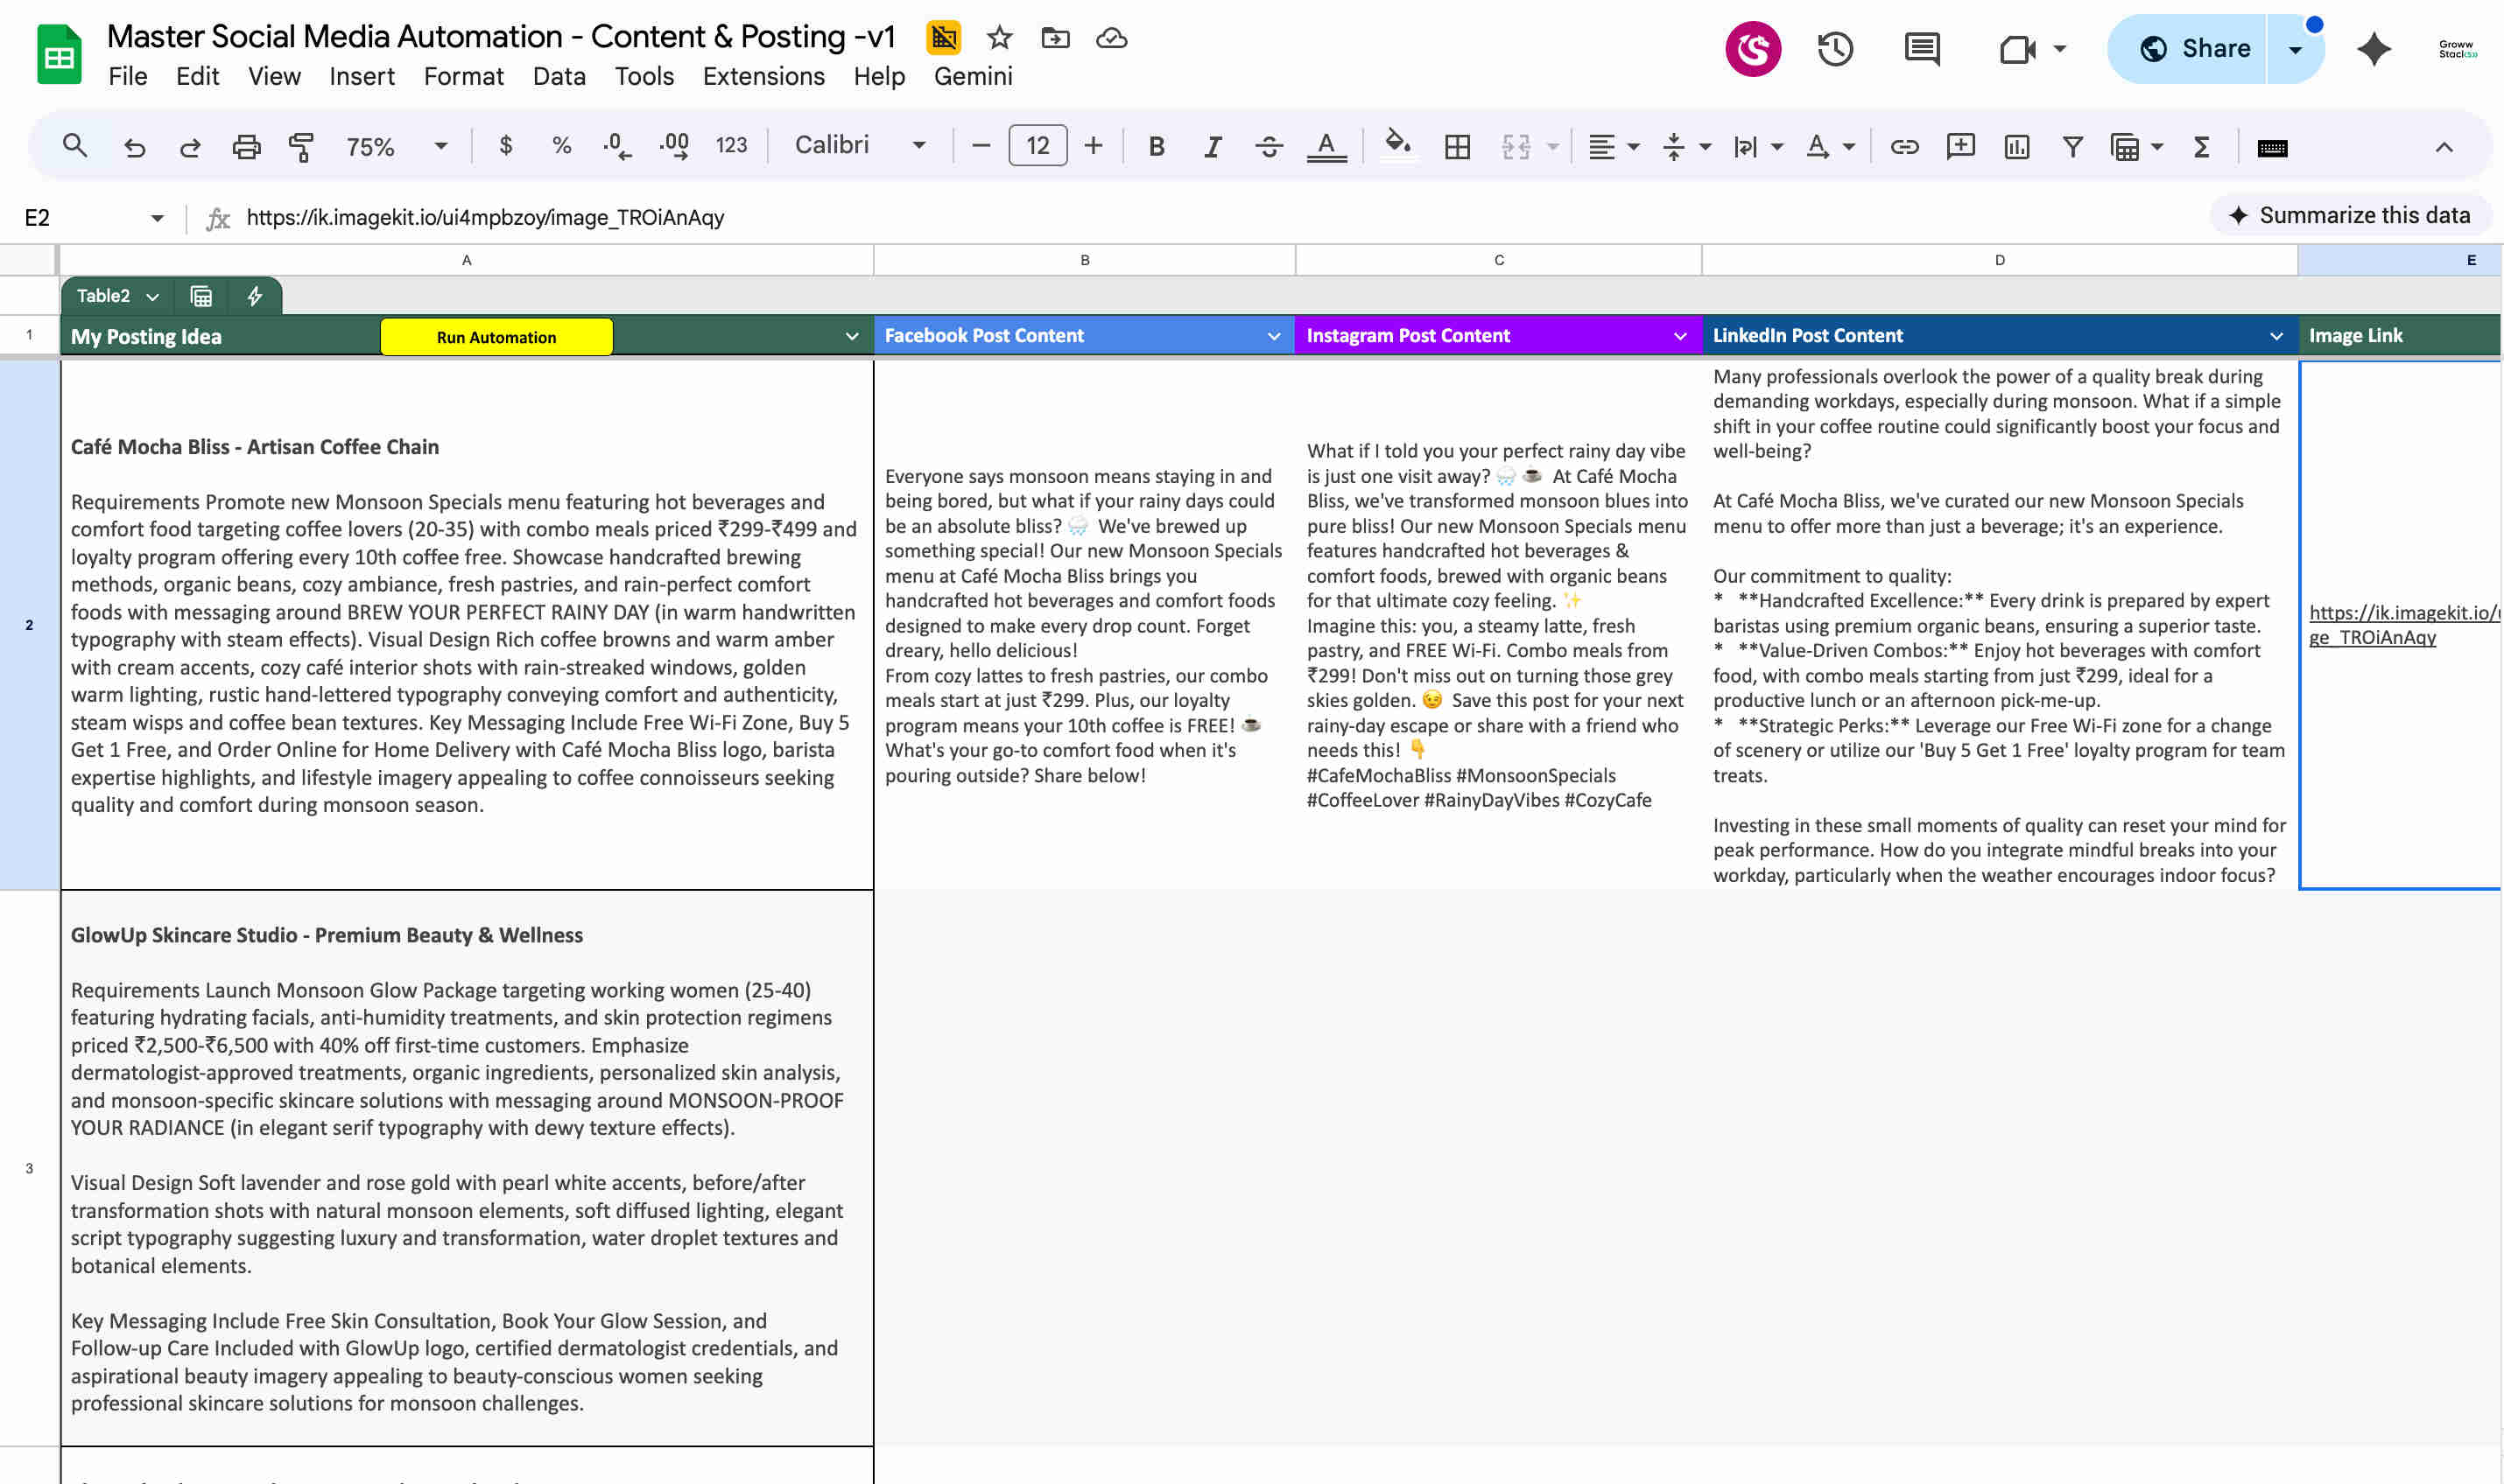Decrease font size with minus

click(x=981, y=146)
